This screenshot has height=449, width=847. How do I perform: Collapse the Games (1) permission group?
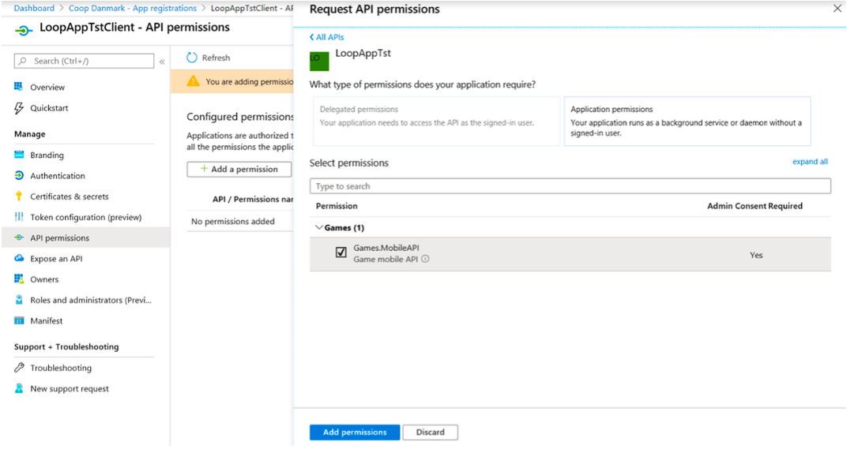click(x=318, y=227)
